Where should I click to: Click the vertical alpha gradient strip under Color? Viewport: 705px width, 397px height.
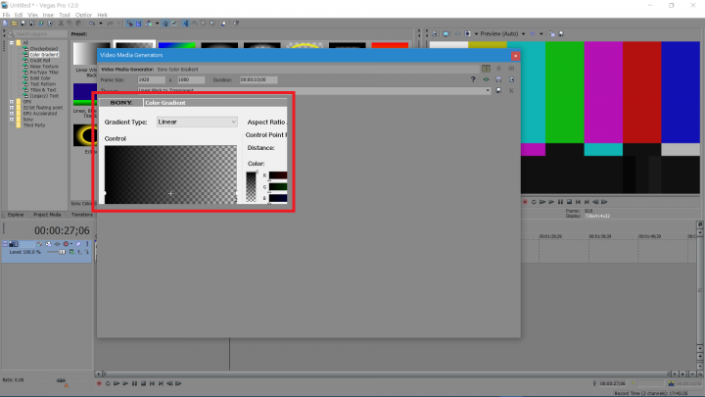click(x=251, y=187)
